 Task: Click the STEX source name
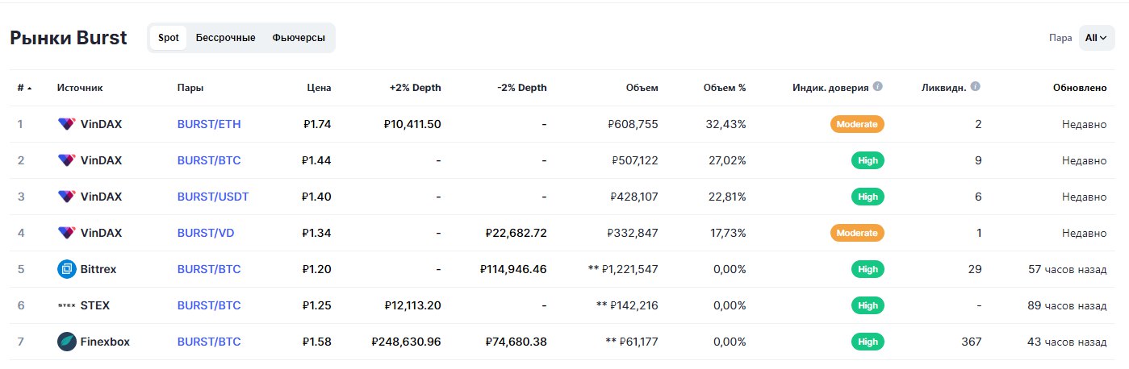[x=95, y=305]
